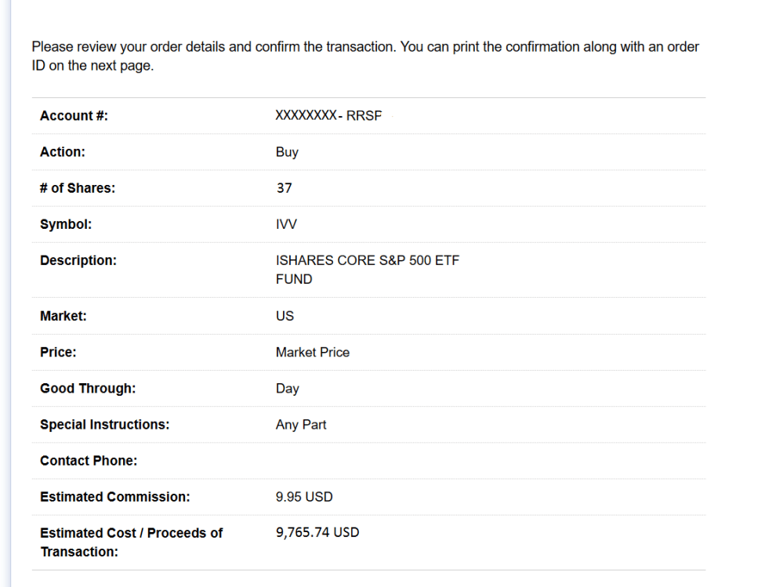
Task: Select the 9.95 USD commission amount
Action: coord(304,497)
